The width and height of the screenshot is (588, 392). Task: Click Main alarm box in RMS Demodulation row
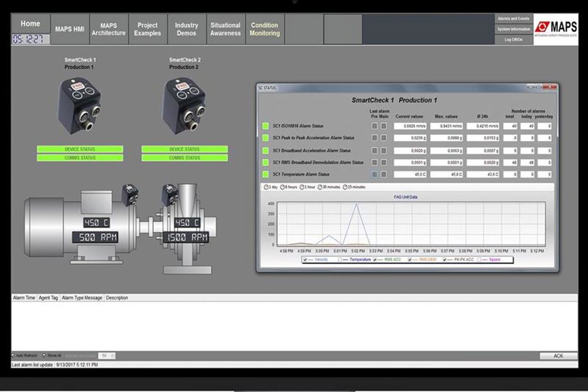[x=384, y=163]
